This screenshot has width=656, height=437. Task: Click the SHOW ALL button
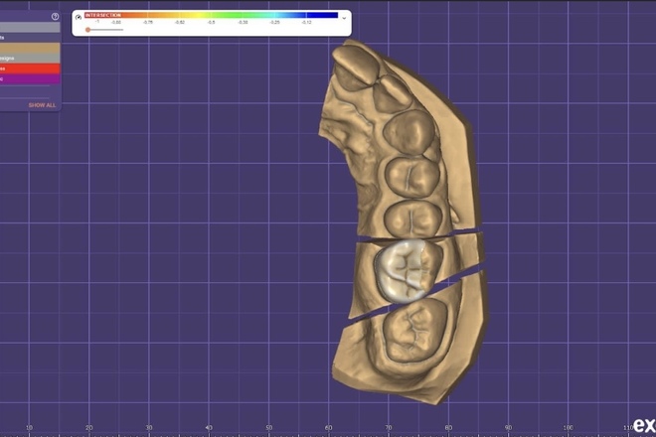[42, 105]
